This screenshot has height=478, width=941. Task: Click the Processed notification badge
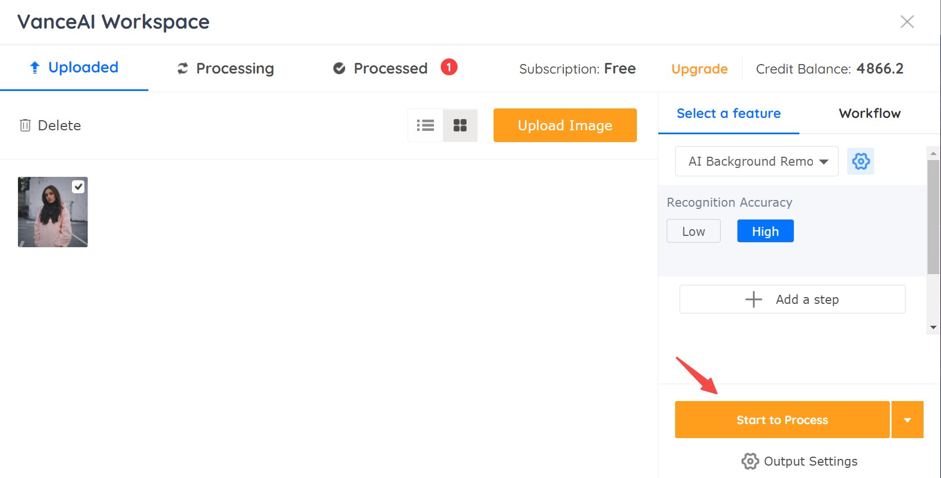[449, 67]
